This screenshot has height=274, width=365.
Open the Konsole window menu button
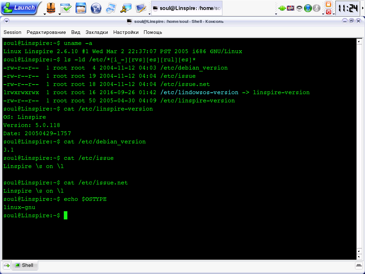point(6,21)
